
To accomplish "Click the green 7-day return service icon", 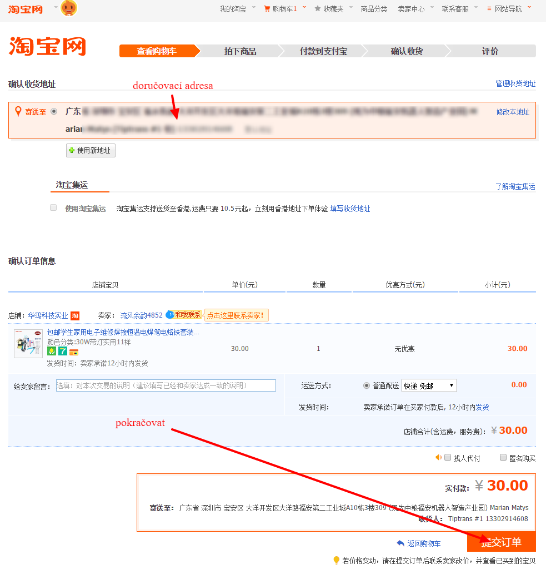I will (x=63, y=352).
